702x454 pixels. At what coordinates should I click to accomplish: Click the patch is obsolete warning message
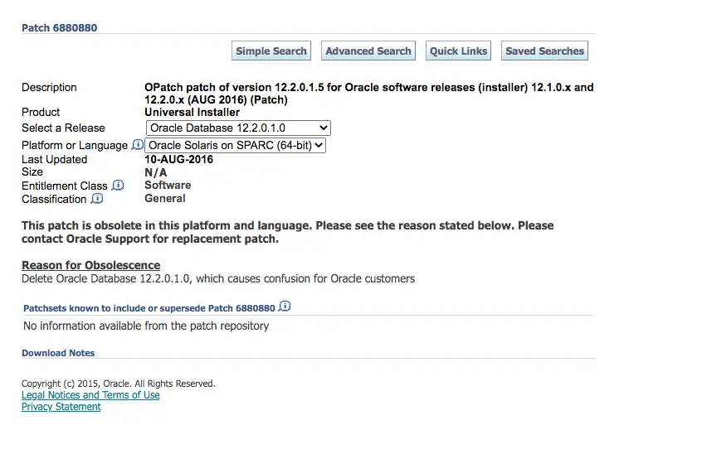click(x=287, y=232)
